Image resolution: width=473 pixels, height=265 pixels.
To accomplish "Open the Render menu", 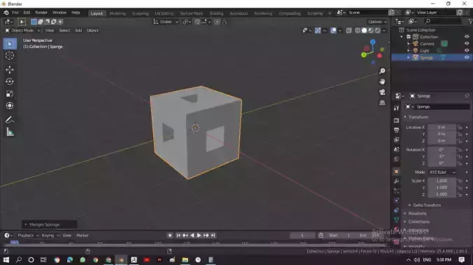I will point(41,13).
